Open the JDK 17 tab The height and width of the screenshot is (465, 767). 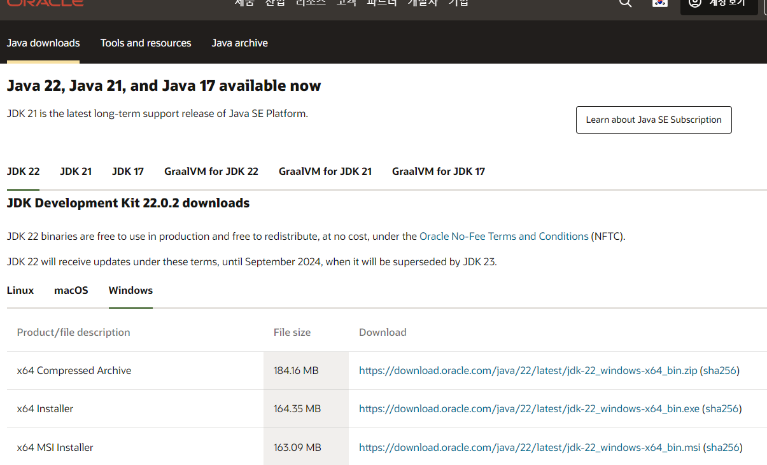click(128, 171)
